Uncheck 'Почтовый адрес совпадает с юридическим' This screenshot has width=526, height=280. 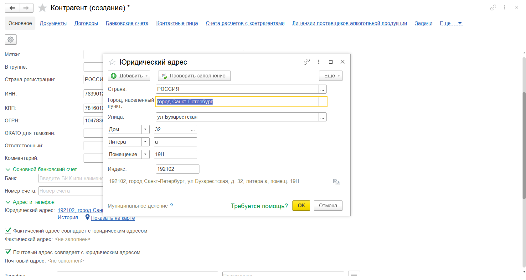pos(8,252)
